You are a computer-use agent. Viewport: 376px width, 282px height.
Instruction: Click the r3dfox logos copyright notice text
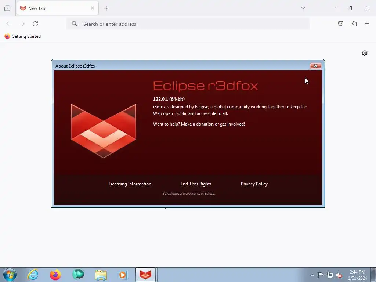point(188,194)
